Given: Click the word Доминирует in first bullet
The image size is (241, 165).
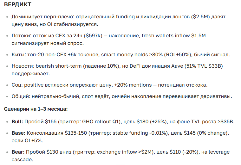Looking at the screenshot, I should 27,16.
